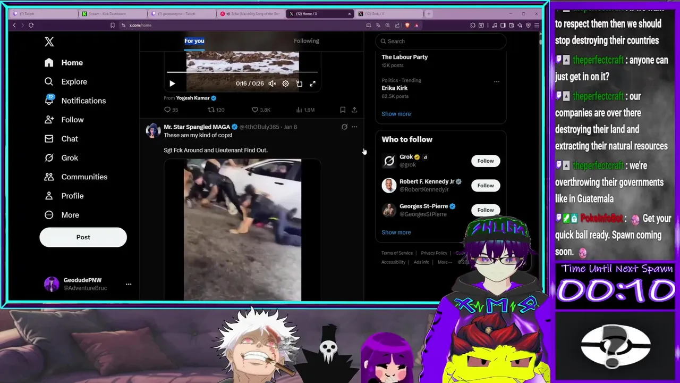Repost the post with 120 reposts
Image resolution: width=680 pixels, height=383 pixels.
coord(216,110)
